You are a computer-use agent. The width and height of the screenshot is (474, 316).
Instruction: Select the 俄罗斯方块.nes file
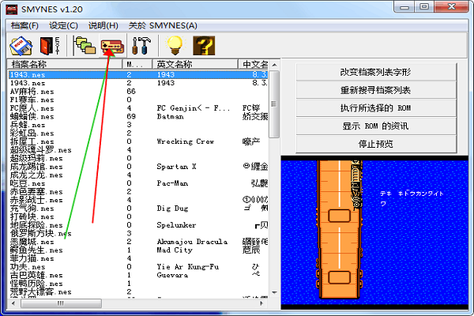click(x=41, y=234)
